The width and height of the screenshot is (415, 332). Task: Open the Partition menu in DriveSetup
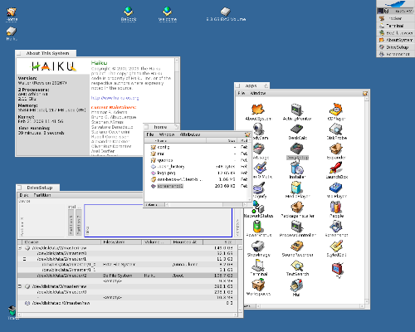[42, 195]
